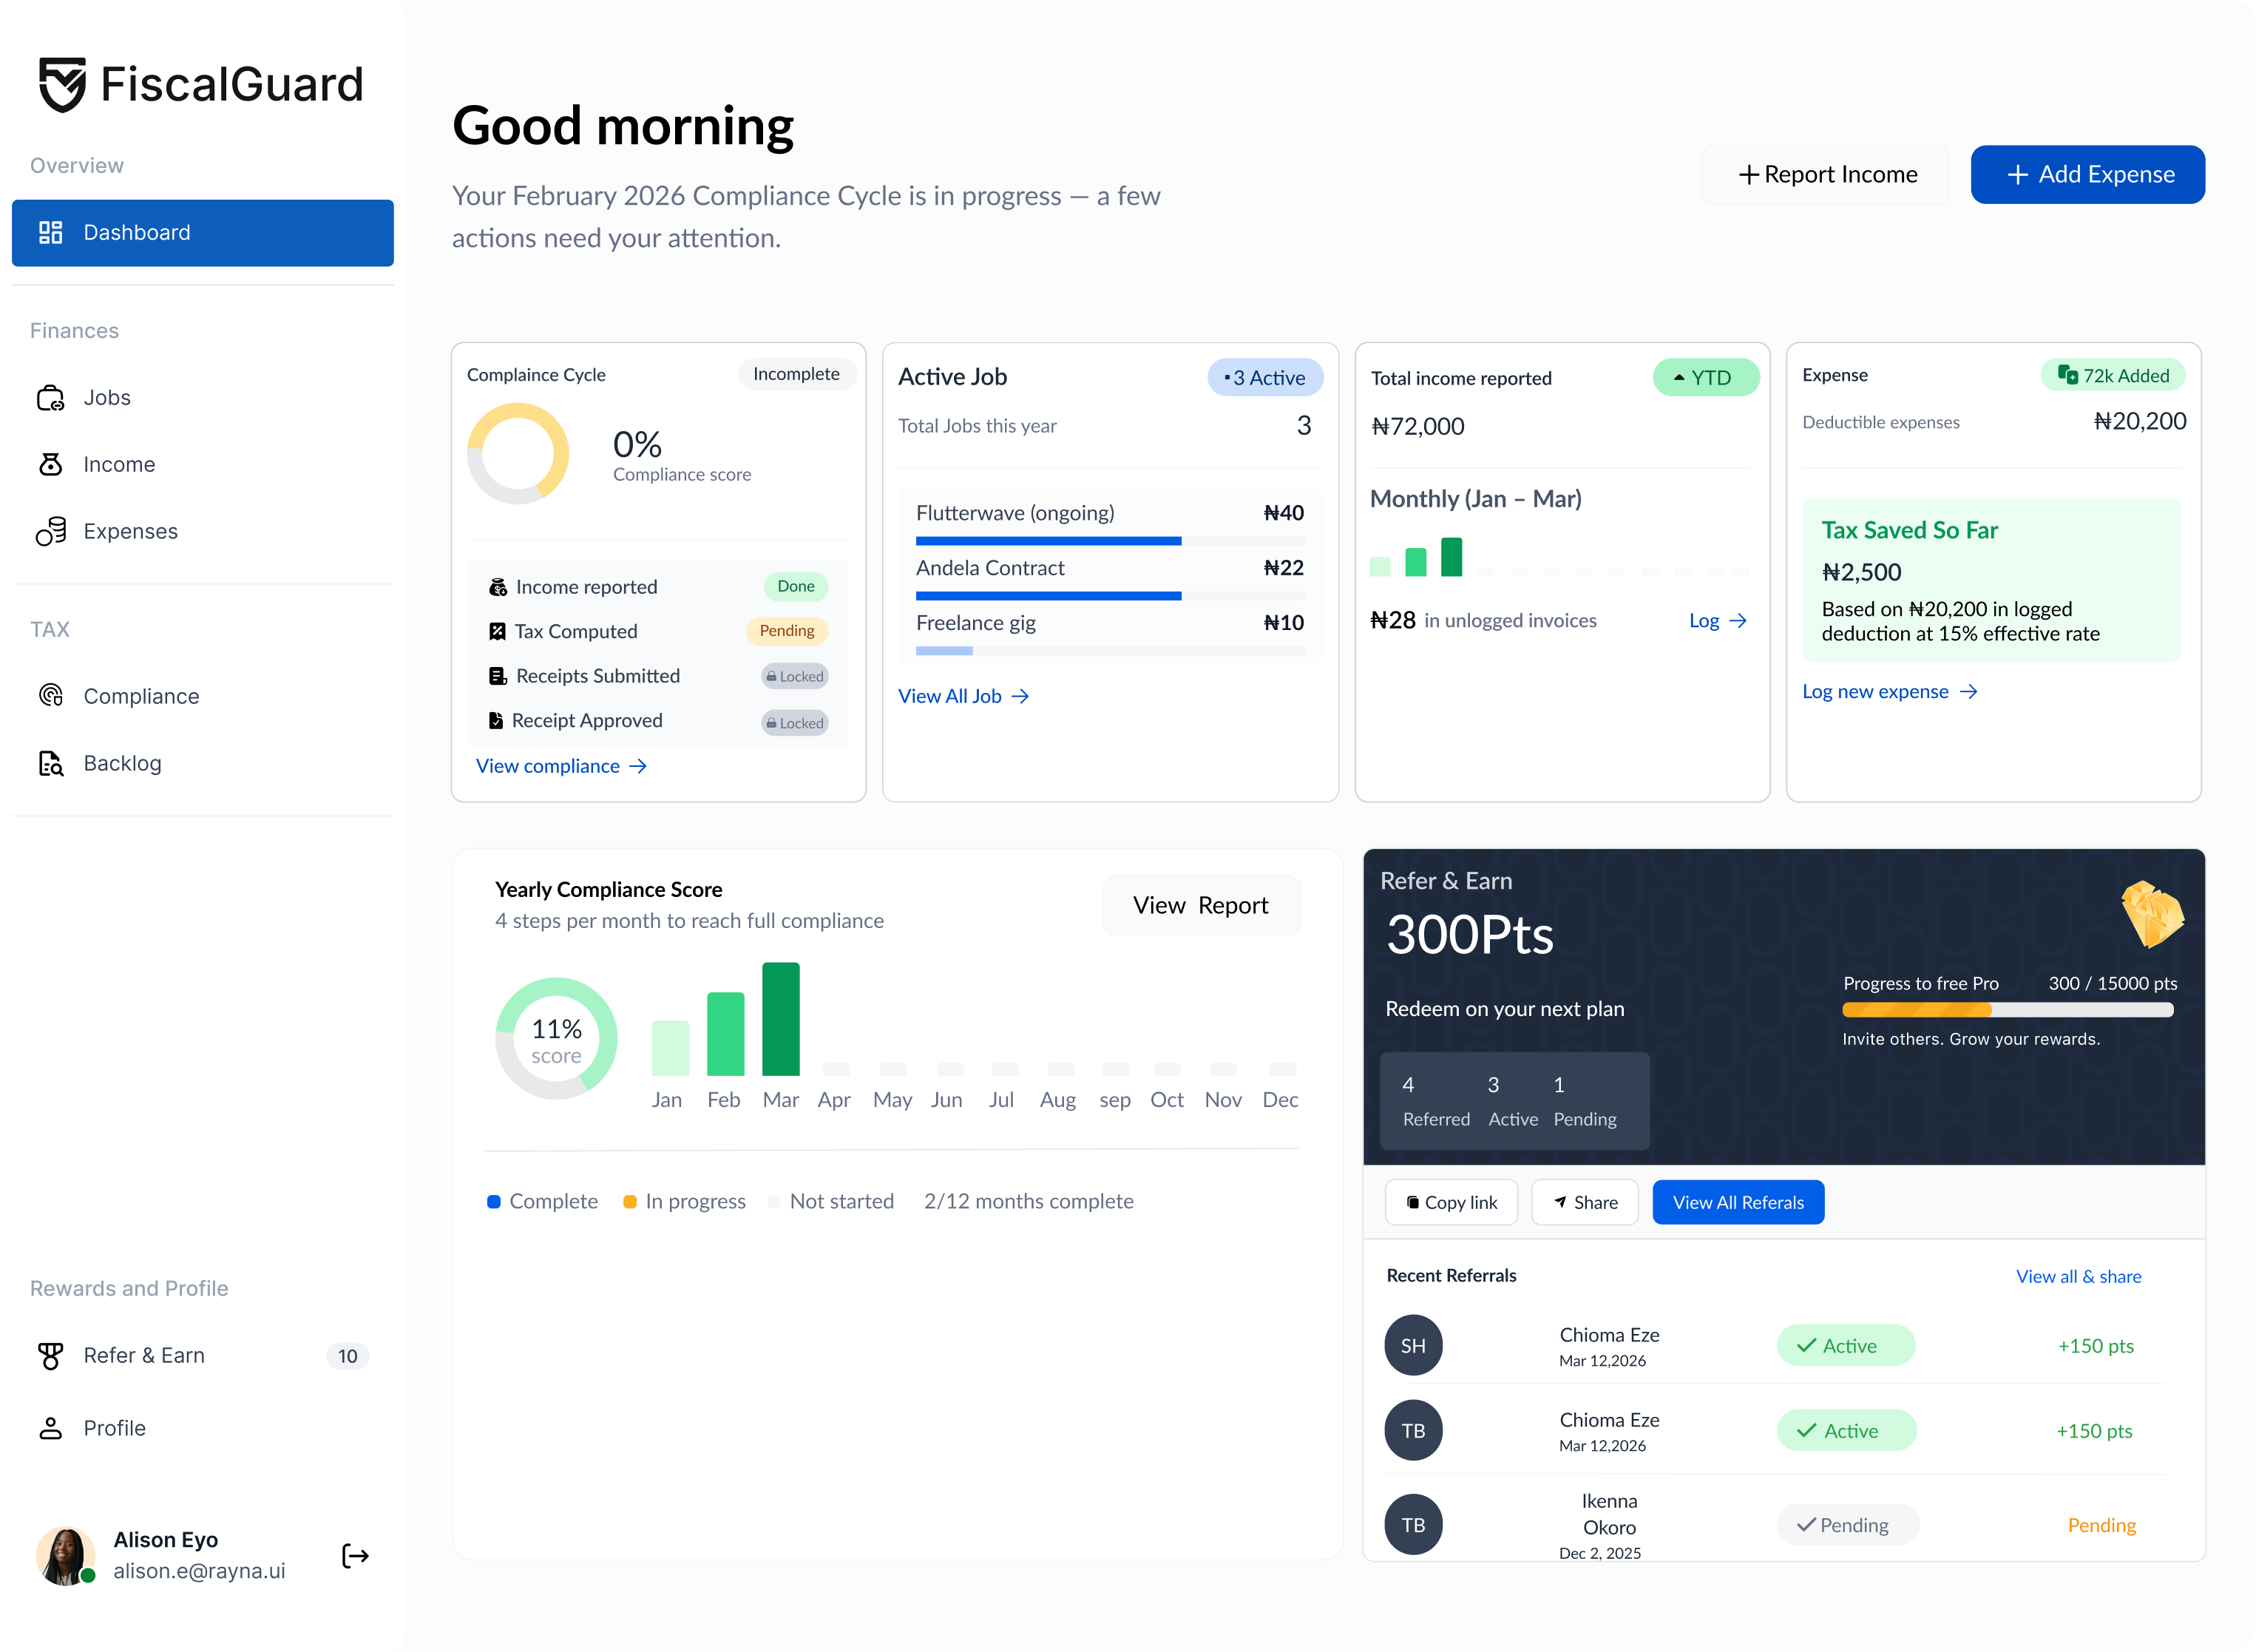
Task: Click the 0% compliance donut chart
Action: pyautogui.click(x=518, y=454)
